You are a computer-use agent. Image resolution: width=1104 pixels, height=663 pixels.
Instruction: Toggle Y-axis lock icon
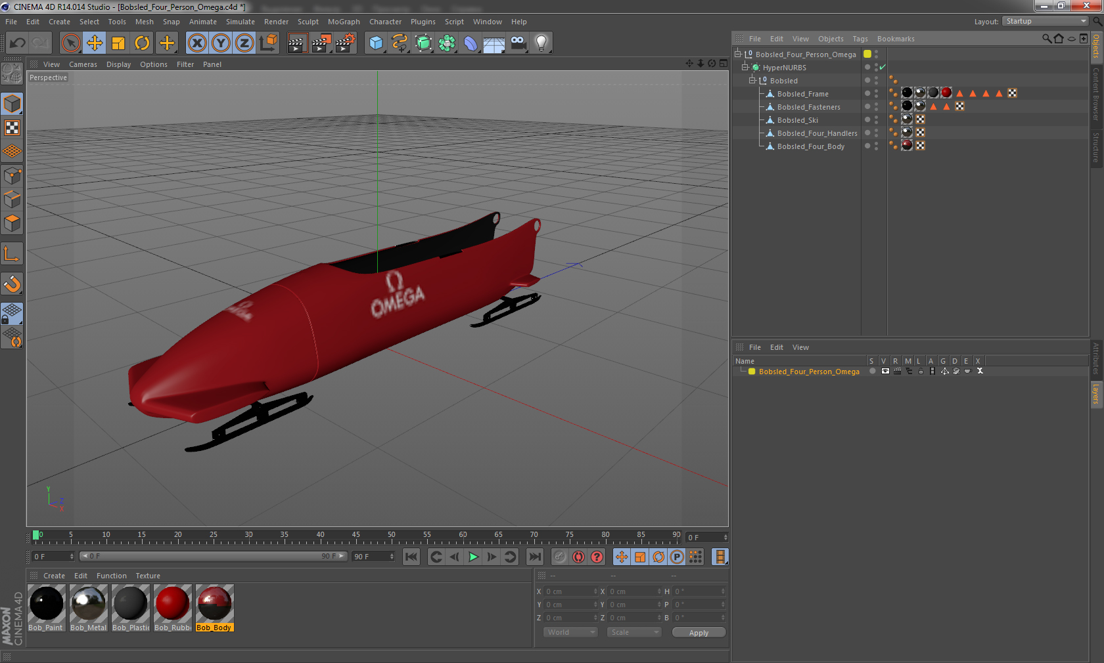(x=221, y=43)
